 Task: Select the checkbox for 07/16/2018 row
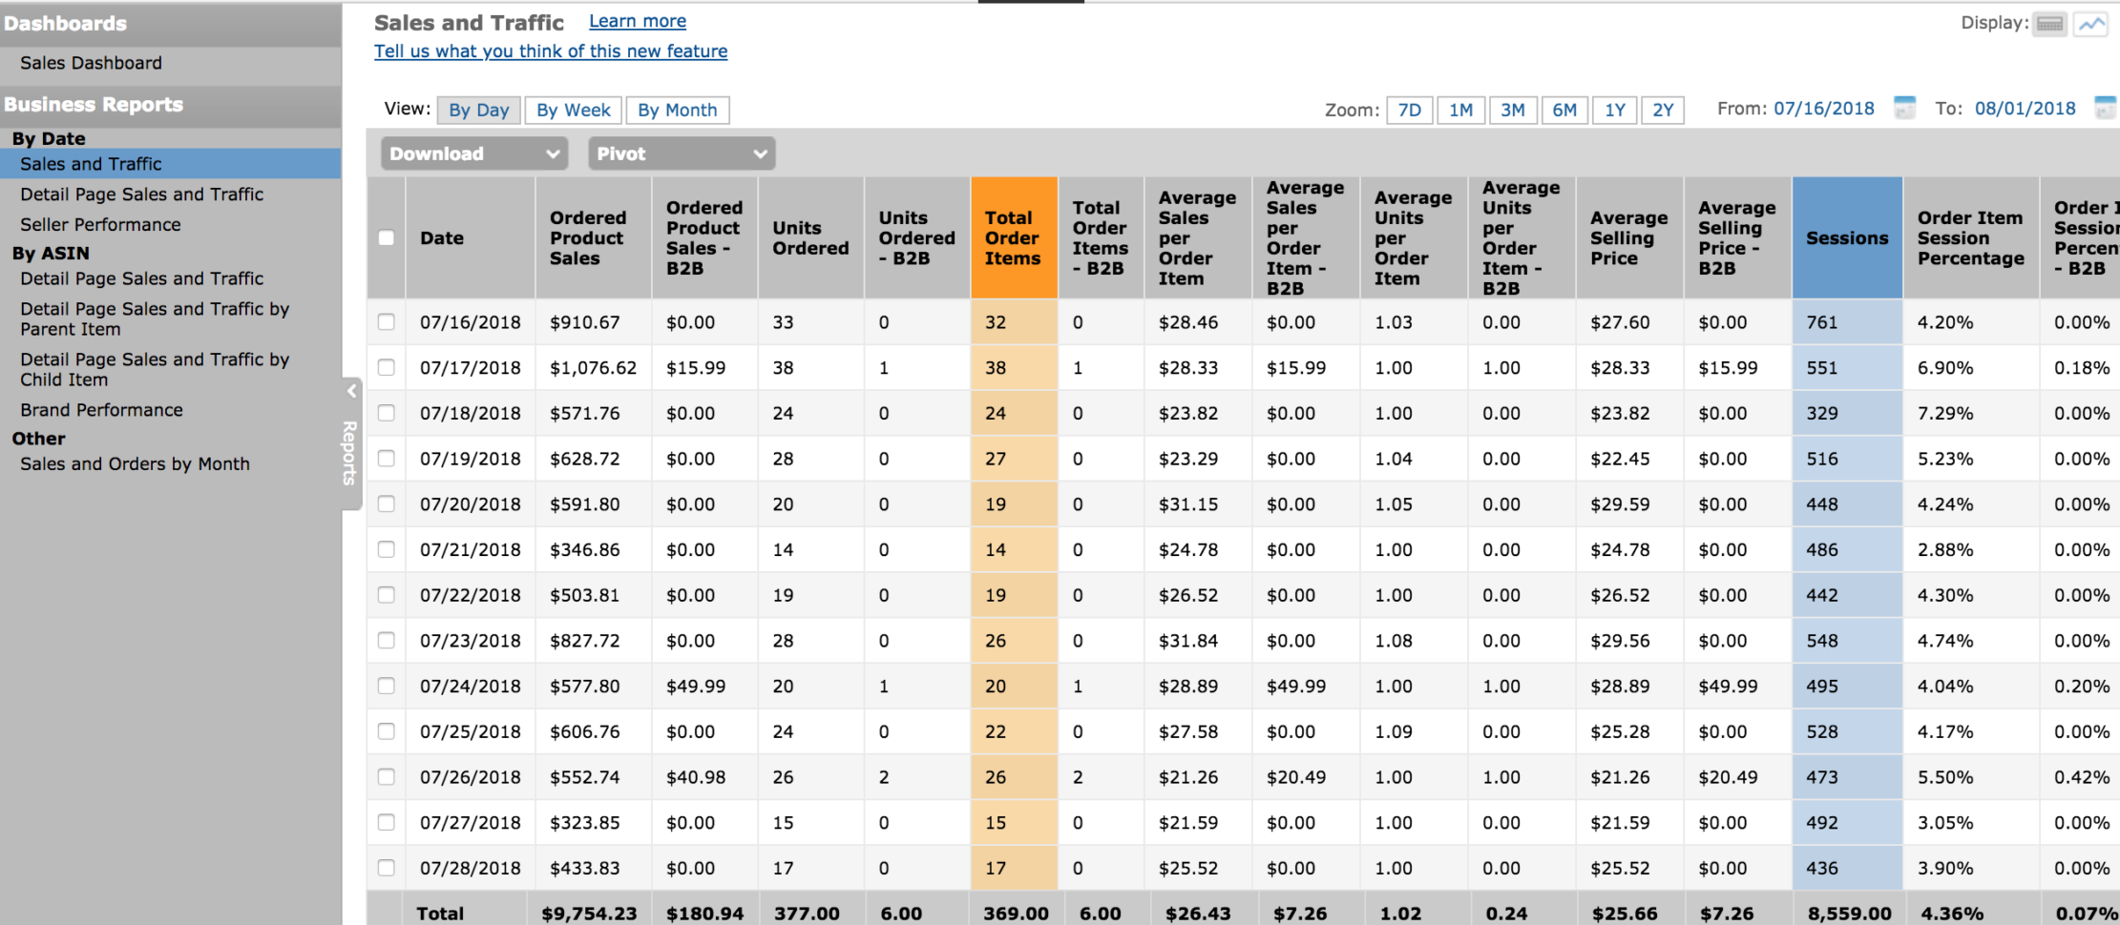386,321
